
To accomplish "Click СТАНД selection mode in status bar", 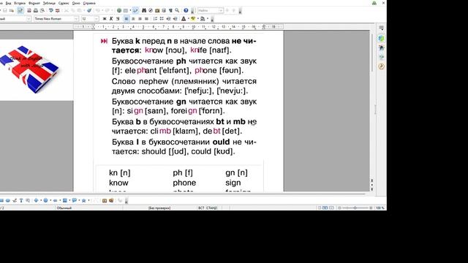I will tap(211, 207).
